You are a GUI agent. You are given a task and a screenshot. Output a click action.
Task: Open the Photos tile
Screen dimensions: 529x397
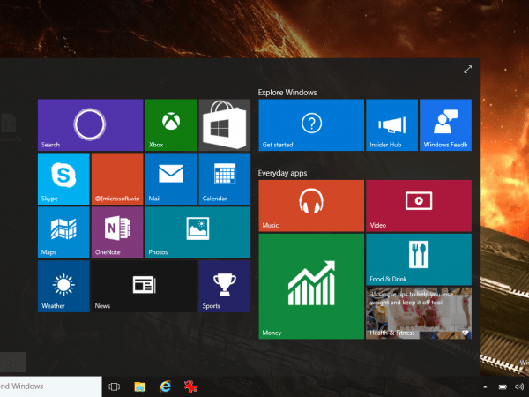click(197, 233)
